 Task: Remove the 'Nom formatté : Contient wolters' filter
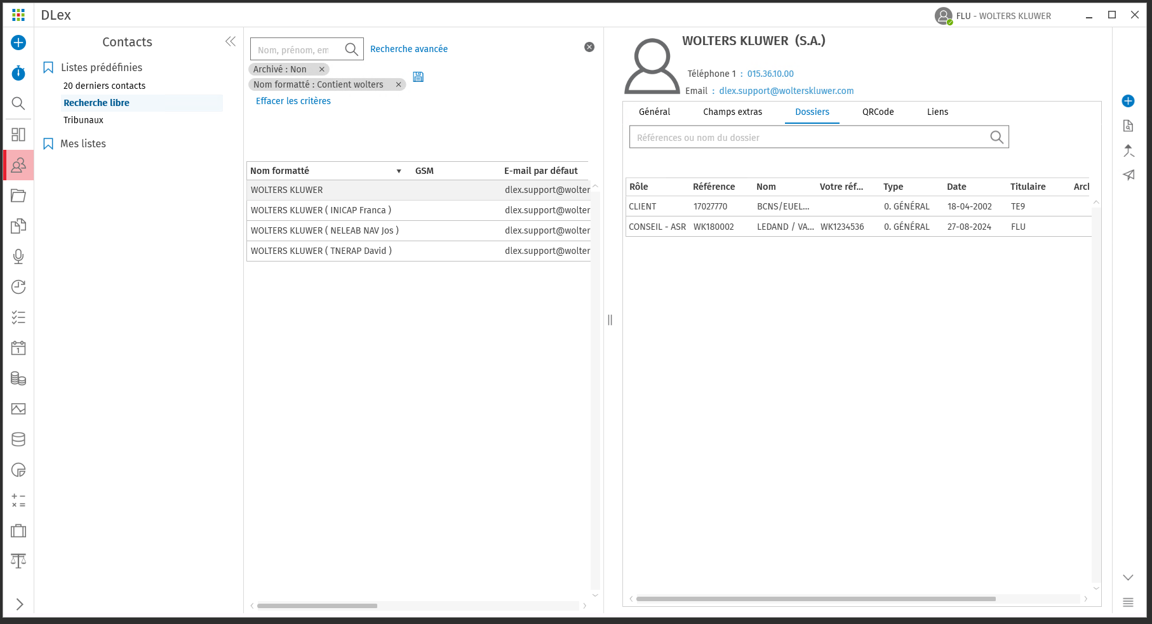(399, 84)
